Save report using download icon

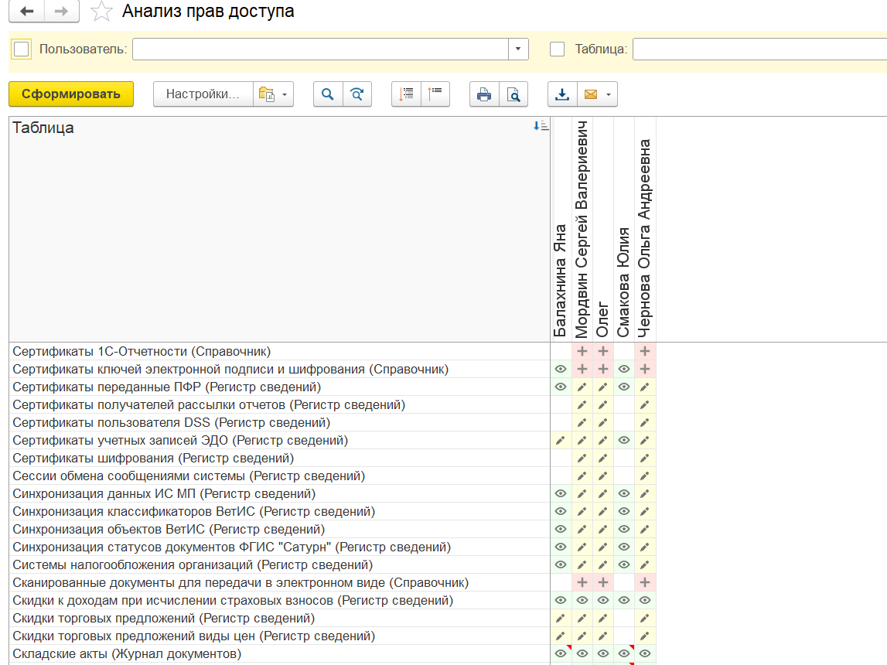[562, 94]
